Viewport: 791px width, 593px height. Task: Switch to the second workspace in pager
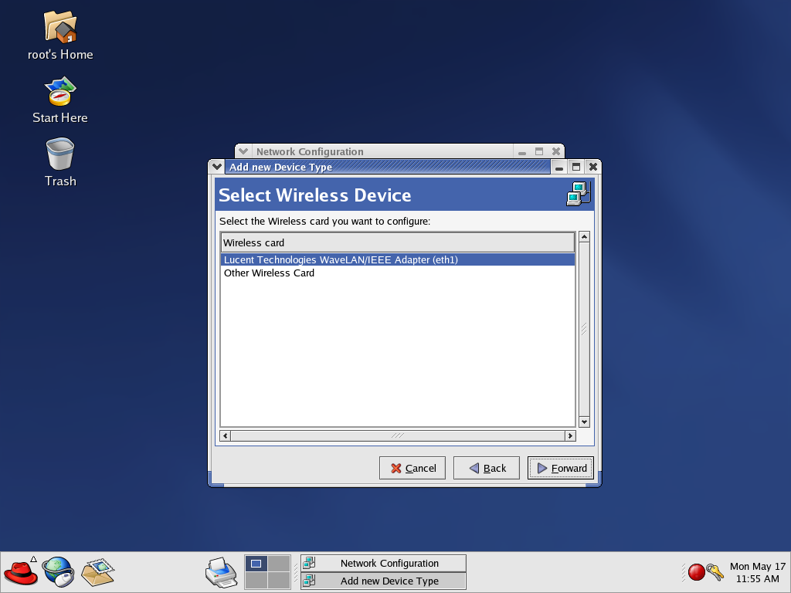279,563
